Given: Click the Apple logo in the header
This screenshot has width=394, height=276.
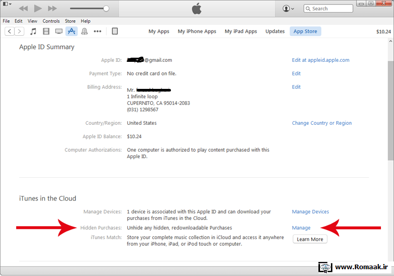Looking at the screenshot, I should click(197, 8).
